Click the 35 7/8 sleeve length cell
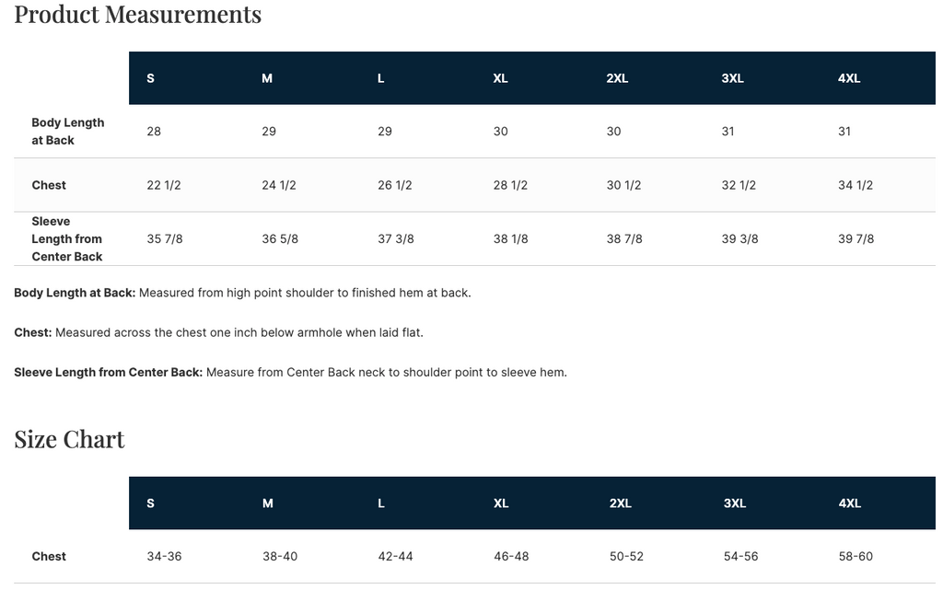Screen dimensions: 943x590 (165, 238)
